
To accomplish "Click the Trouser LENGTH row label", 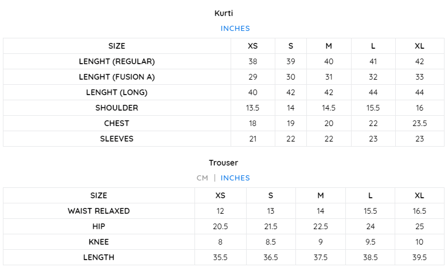I will coord(99,257).
